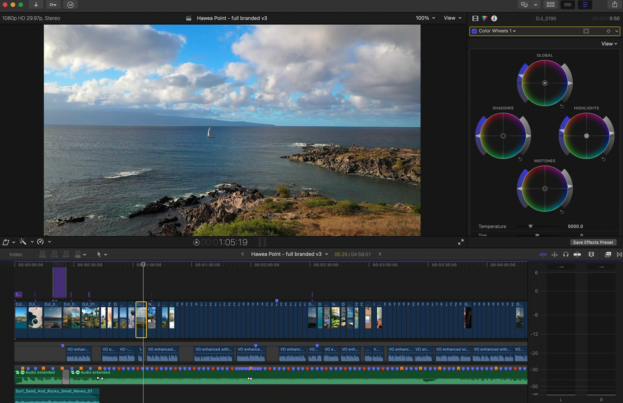
Task: Open the arrow tool selection dropdown
Action: 103,254
